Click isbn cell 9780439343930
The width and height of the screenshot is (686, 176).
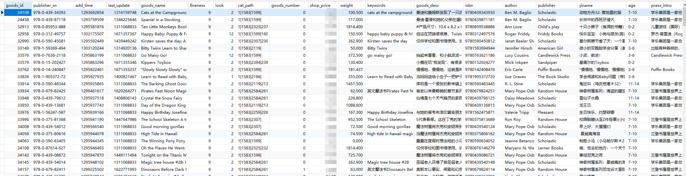coord(483,12)
